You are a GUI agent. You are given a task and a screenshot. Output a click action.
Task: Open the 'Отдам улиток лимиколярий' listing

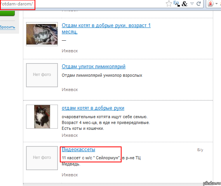[x=94, y=66]
